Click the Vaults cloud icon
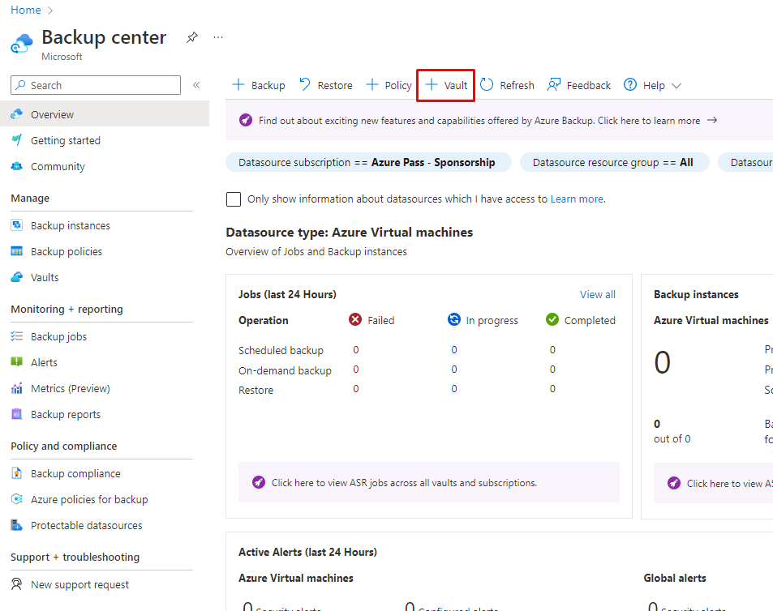The height and width of the screenshot is (611, 773). [17, 277]
